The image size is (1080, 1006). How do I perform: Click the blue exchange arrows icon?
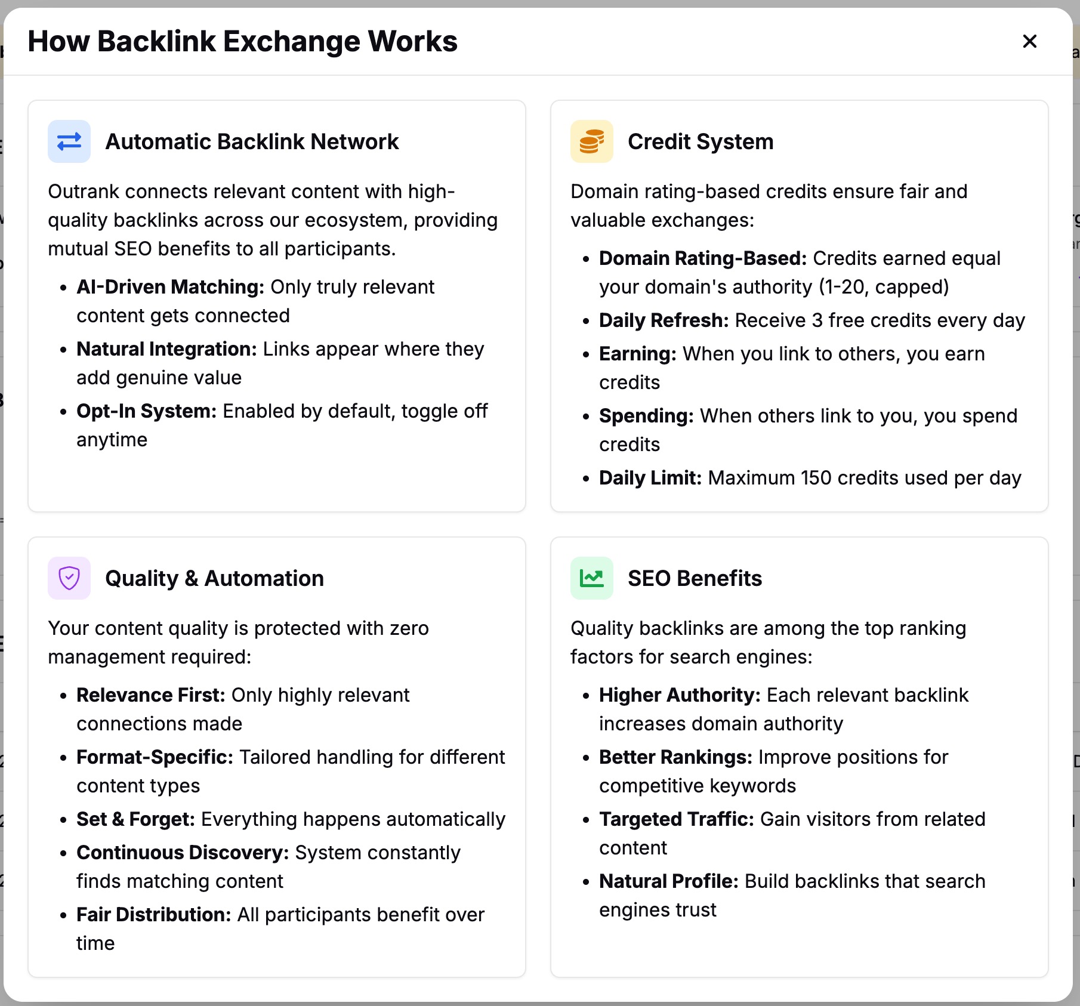point(69,141)
